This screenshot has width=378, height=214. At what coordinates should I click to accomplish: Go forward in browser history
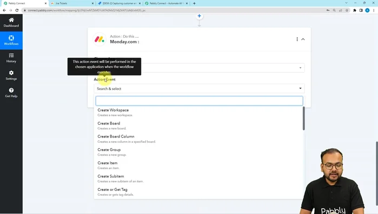coord(10,10)
